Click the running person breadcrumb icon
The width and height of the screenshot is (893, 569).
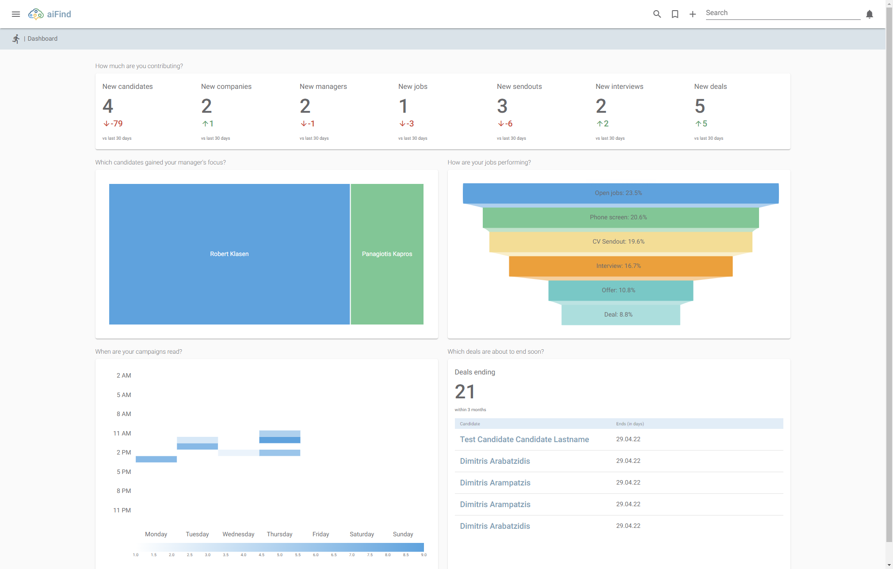click(x=16, y=38)
